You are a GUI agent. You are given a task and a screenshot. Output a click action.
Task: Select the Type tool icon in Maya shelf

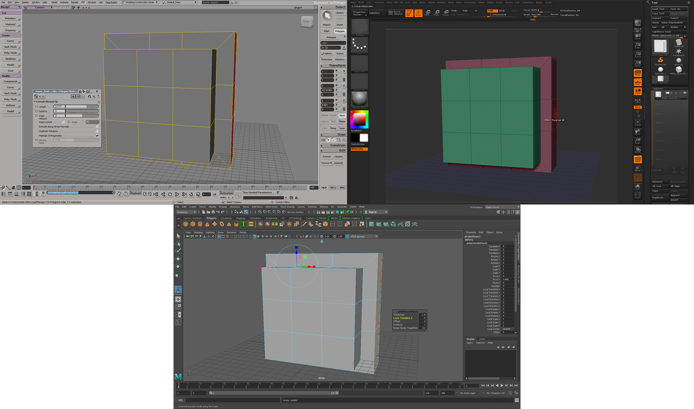[243, 224]
